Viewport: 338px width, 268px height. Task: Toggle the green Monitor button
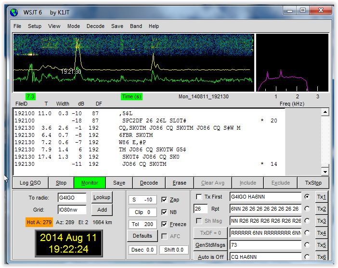click(x=90, y=183)
